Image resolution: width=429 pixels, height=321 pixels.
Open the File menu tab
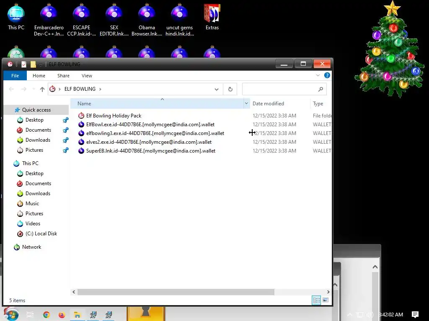pos(15,76)
